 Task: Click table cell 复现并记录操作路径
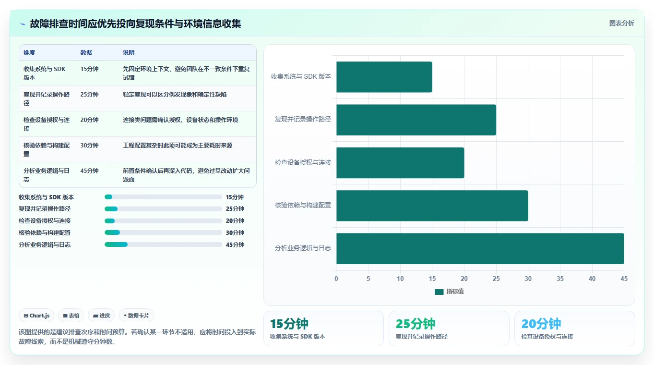(x=47, y=98)
